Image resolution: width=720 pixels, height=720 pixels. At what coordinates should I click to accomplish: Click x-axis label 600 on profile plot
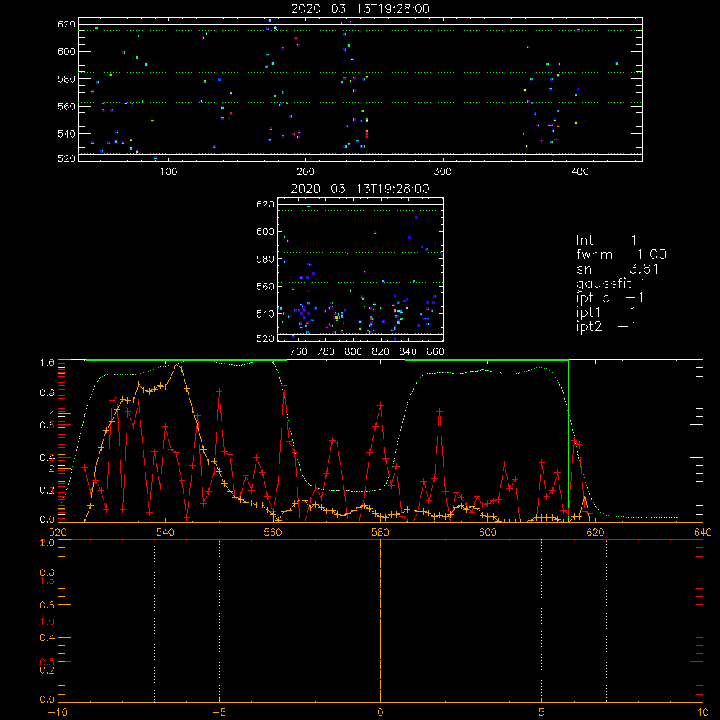(487, 532)
